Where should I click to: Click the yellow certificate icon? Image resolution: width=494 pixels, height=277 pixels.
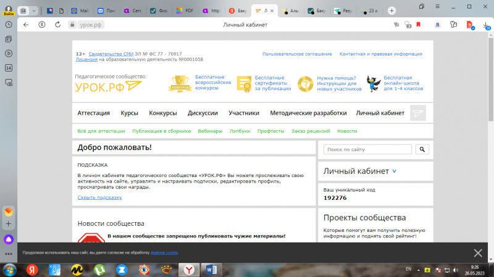244,84
